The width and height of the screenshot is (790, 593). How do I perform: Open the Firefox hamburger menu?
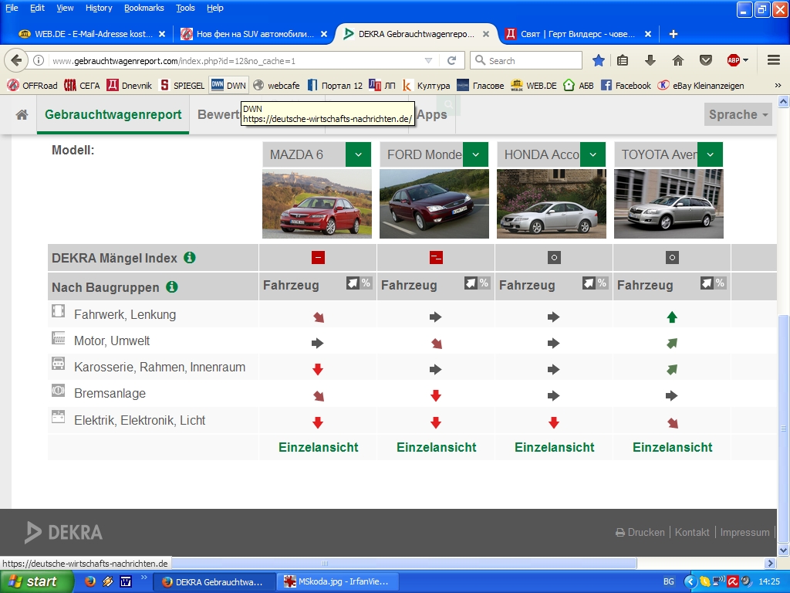773,60
